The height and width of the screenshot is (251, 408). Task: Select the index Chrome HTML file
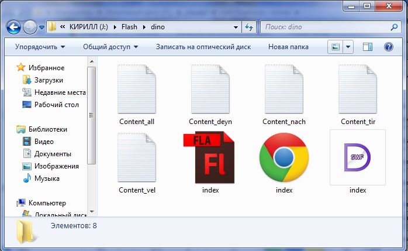284,157
